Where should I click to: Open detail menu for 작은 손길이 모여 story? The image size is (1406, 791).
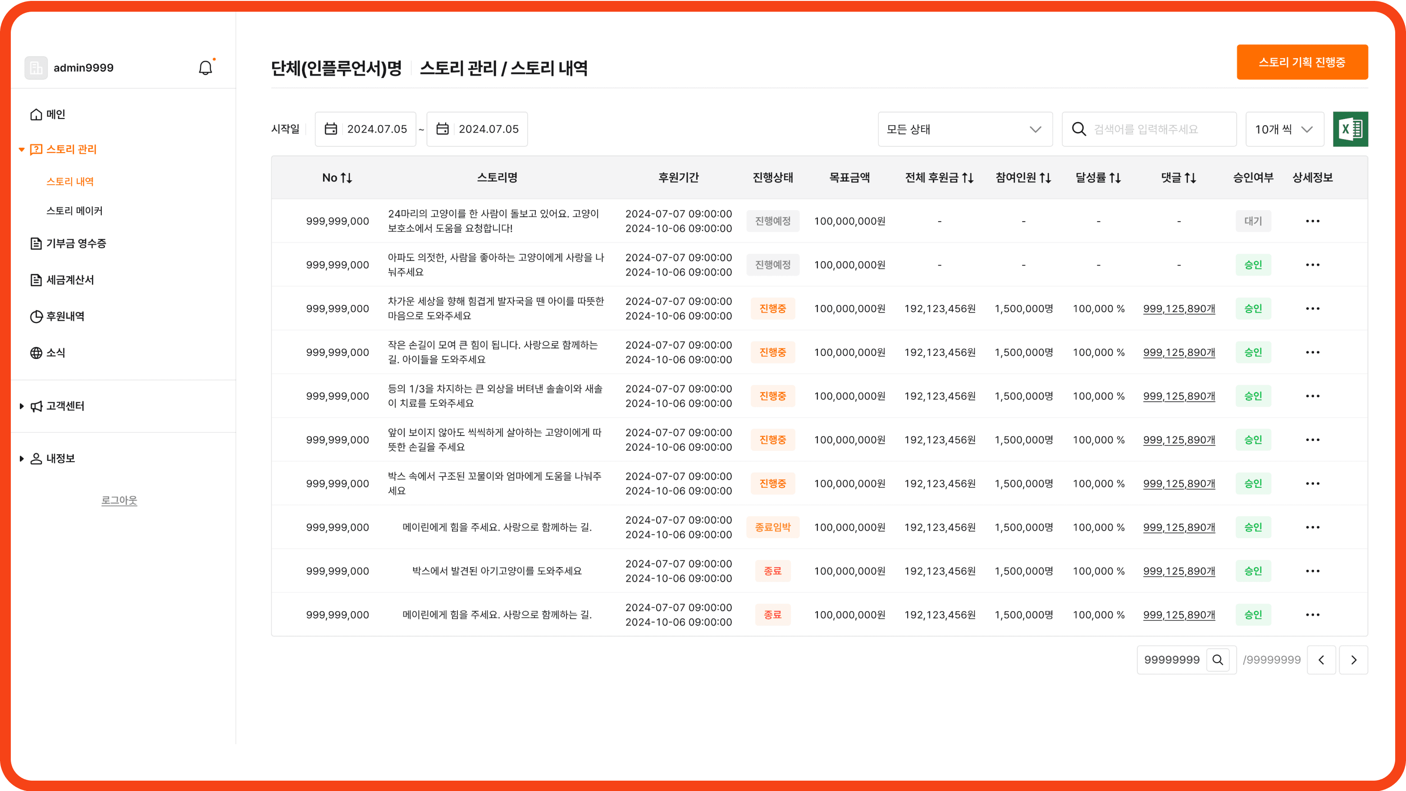tap(1312, 352)
